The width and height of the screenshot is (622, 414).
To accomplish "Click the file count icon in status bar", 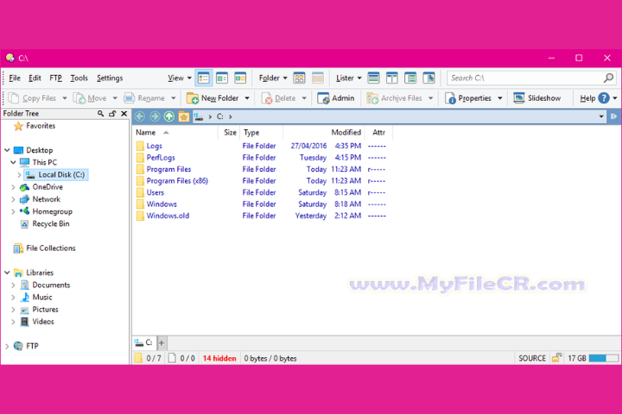I will [x=172, y=358].
